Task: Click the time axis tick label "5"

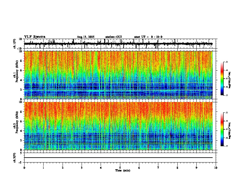Action: pos(120,168)
